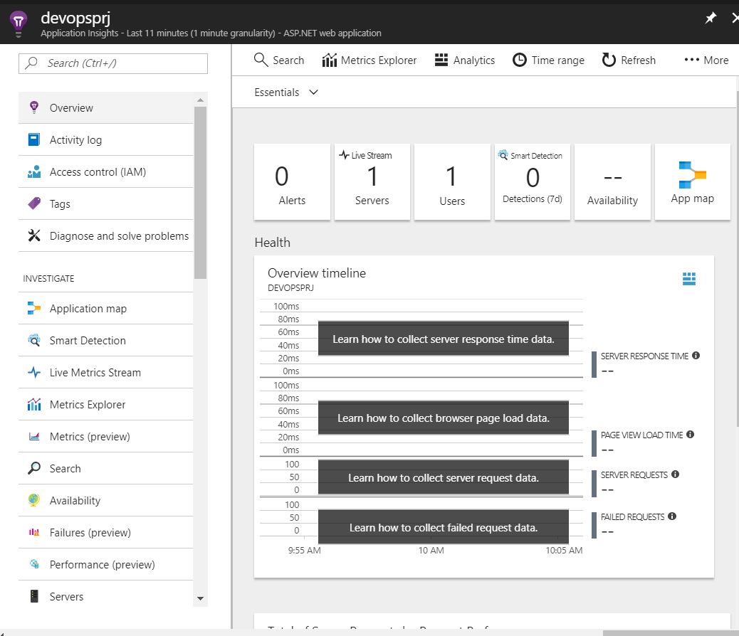Screen dimensions: 739x636
Task: Click the Time range clock icon
Action: coord(520,60)
